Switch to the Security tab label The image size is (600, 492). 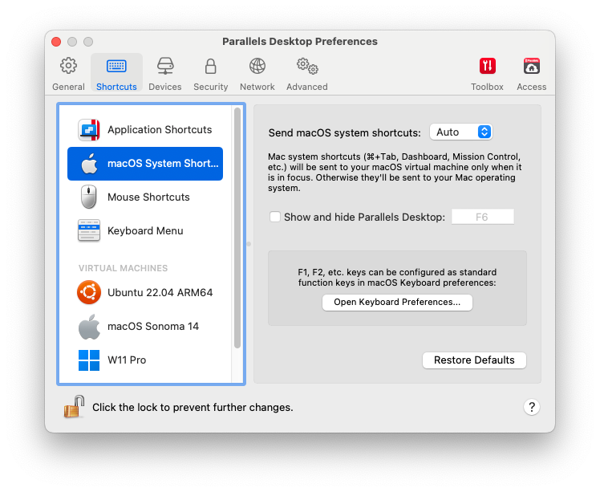coord(211,87)
